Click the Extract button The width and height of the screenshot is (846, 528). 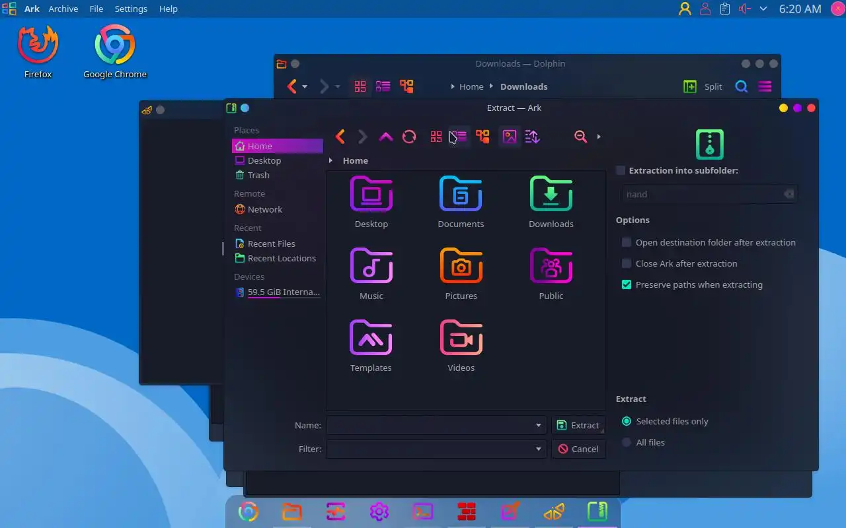578,425
